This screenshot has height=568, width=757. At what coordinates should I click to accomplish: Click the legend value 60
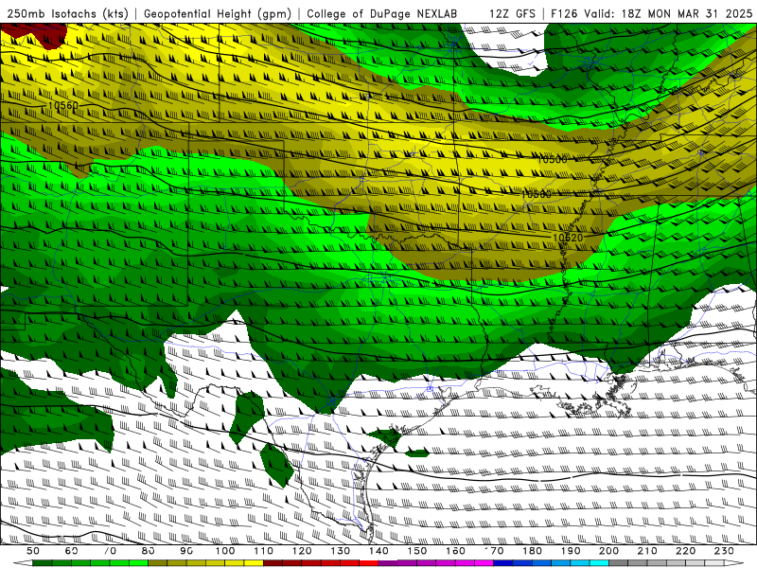tap(72, 551)
